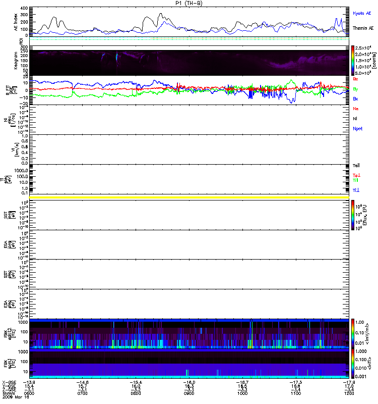Click the 2009 Mar 18 date label
Screen dimensions: 378x404
[x=15, y=397]
